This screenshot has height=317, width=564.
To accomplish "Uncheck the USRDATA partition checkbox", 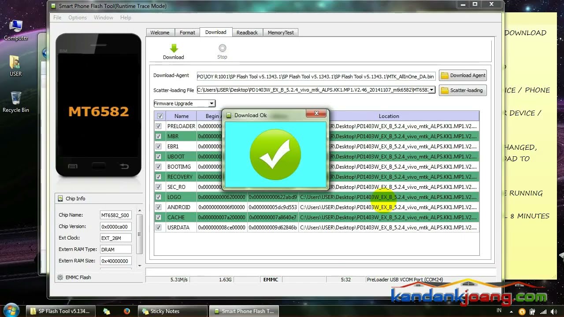I will [x=158, y=228].
